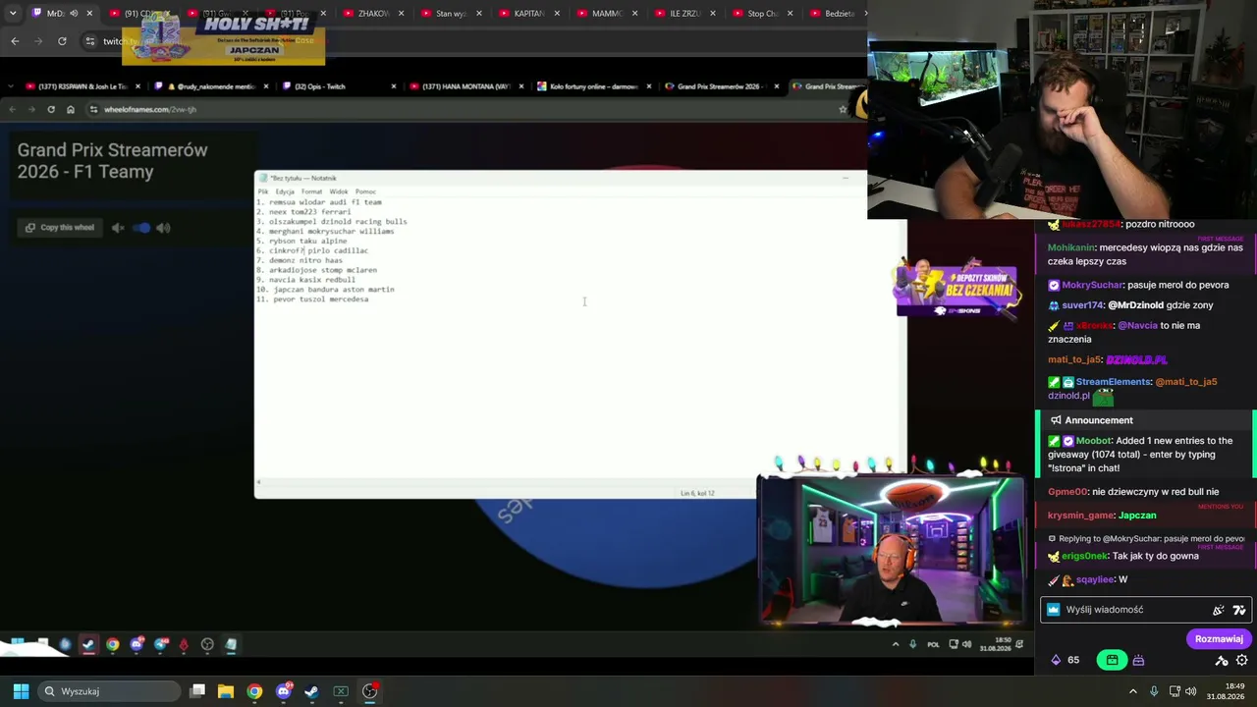Click the crown badge in the chat input
1257x707 pixels.
pyautogui.click(x=1054, y=610)
